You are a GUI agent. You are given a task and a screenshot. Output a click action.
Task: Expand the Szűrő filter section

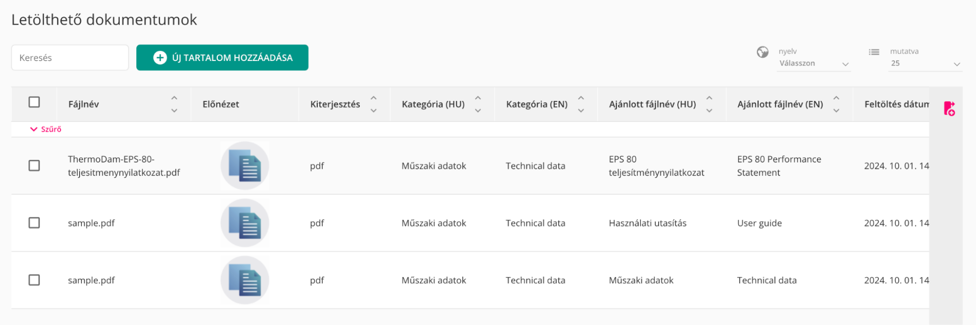pyautogui.click(x=46, y=129)
